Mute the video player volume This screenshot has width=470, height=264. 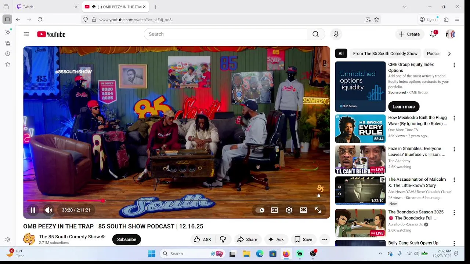(x=48, y=210)
